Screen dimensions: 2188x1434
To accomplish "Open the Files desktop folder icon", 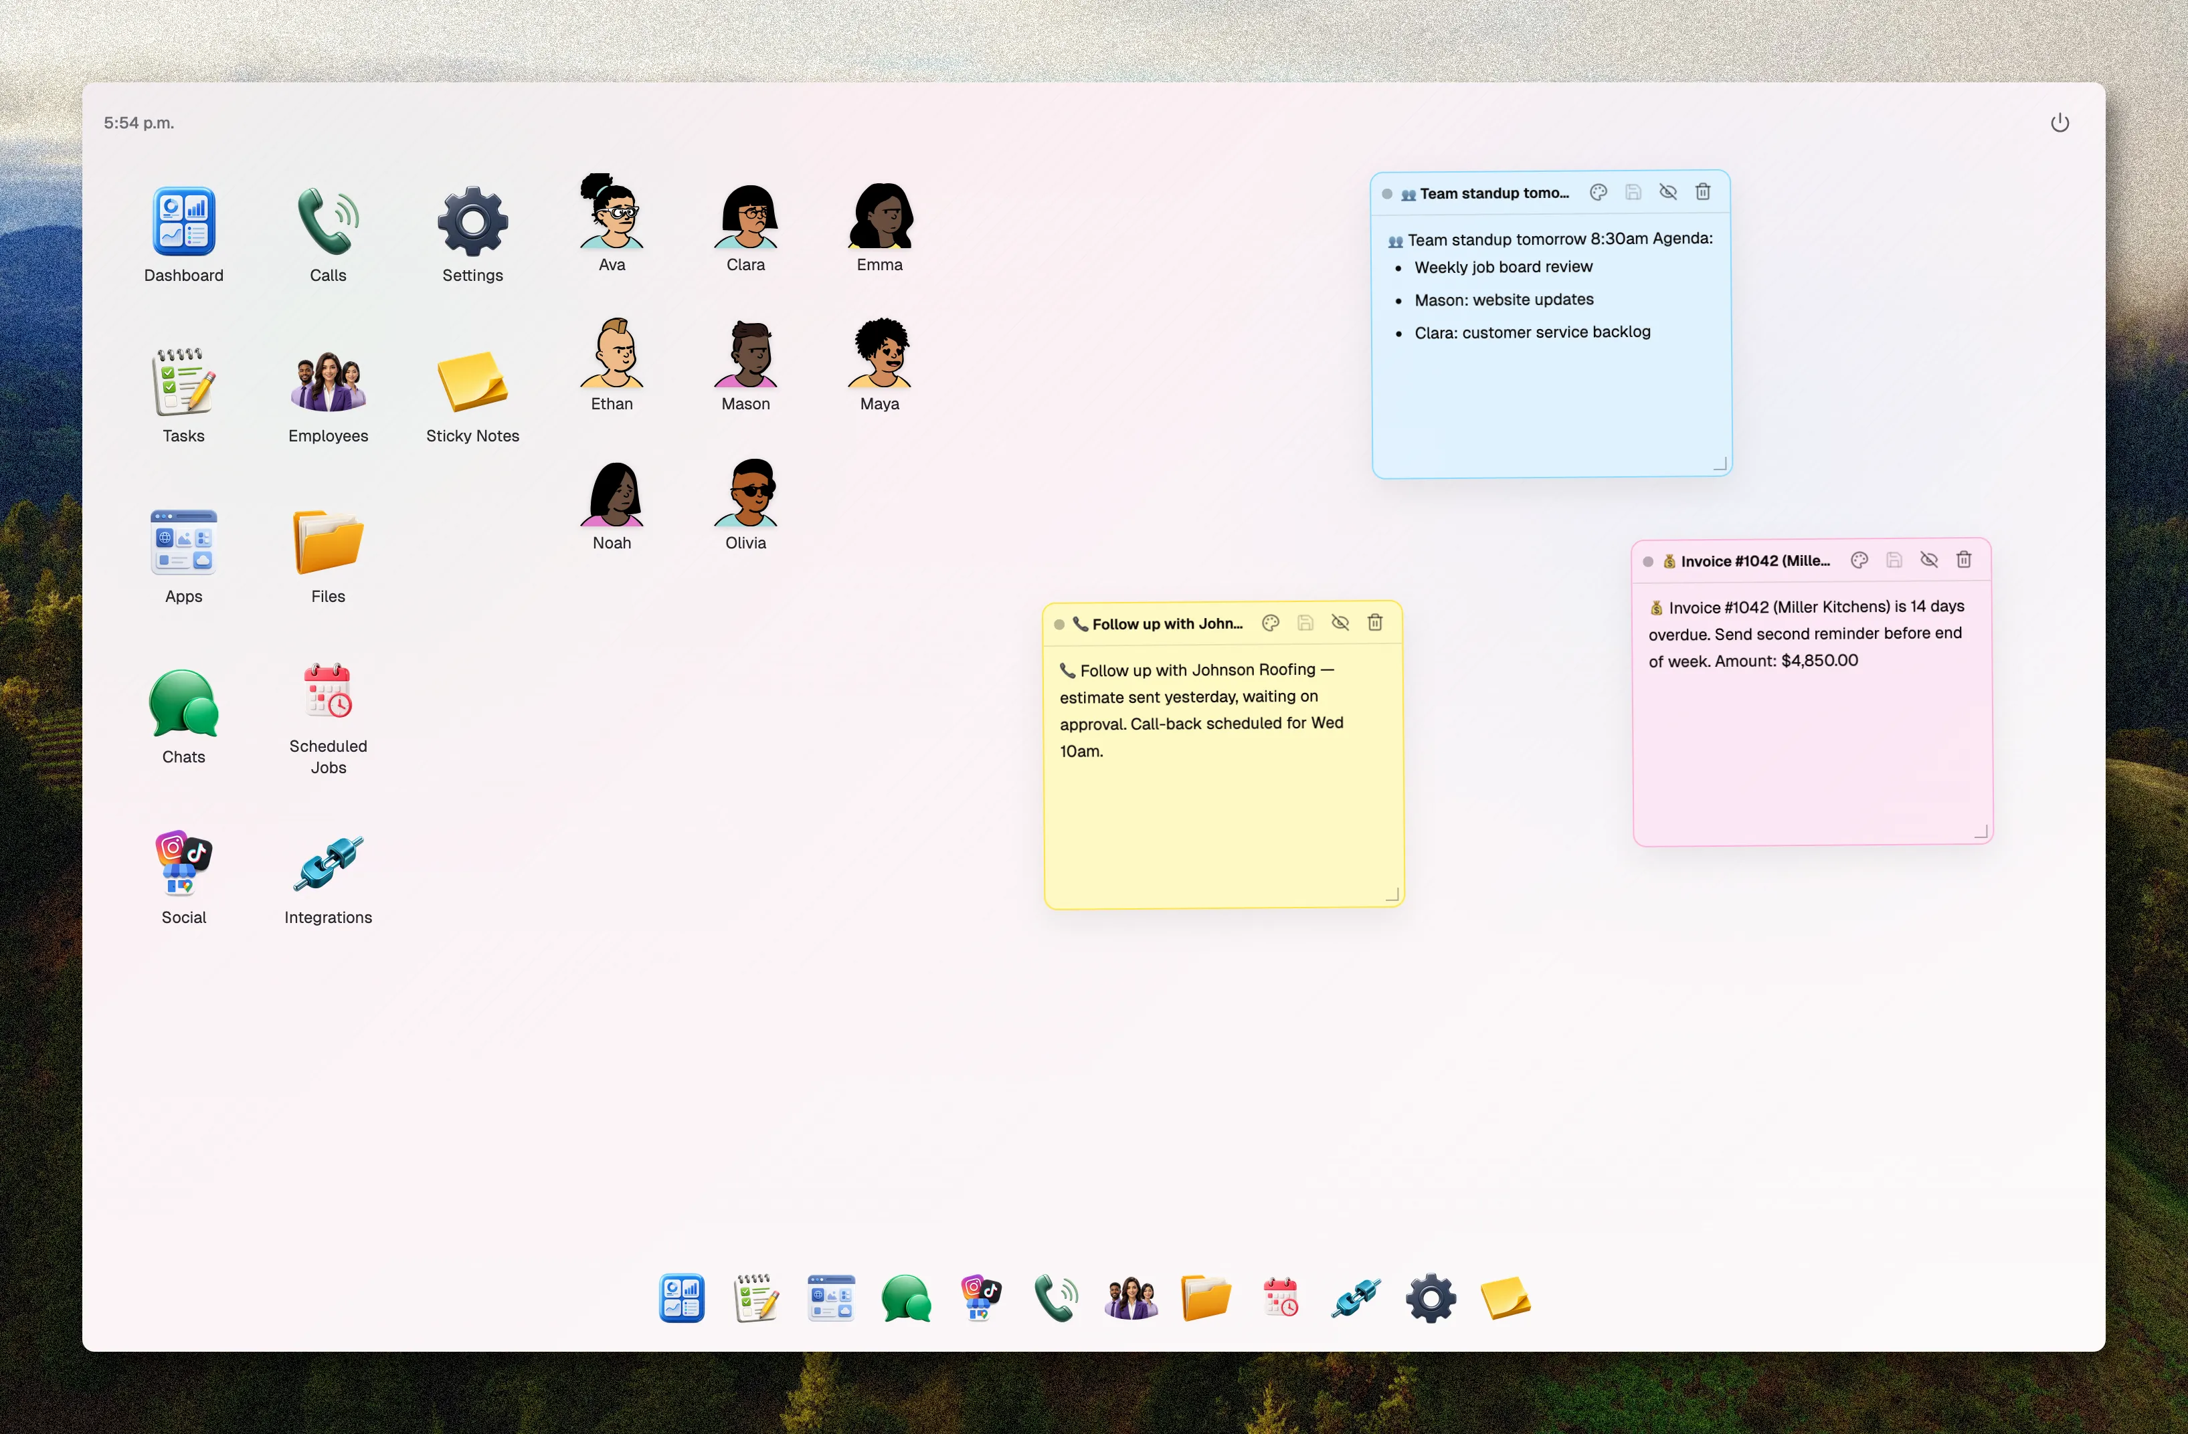I will coord(328,542).
